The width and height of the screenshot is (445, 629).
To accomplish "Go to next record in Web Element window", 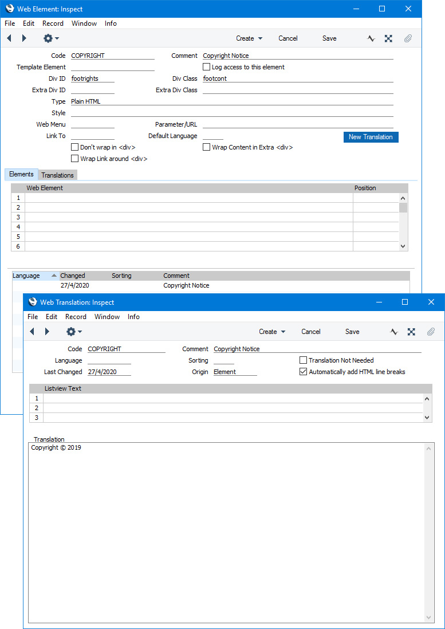I will point(24,38).
